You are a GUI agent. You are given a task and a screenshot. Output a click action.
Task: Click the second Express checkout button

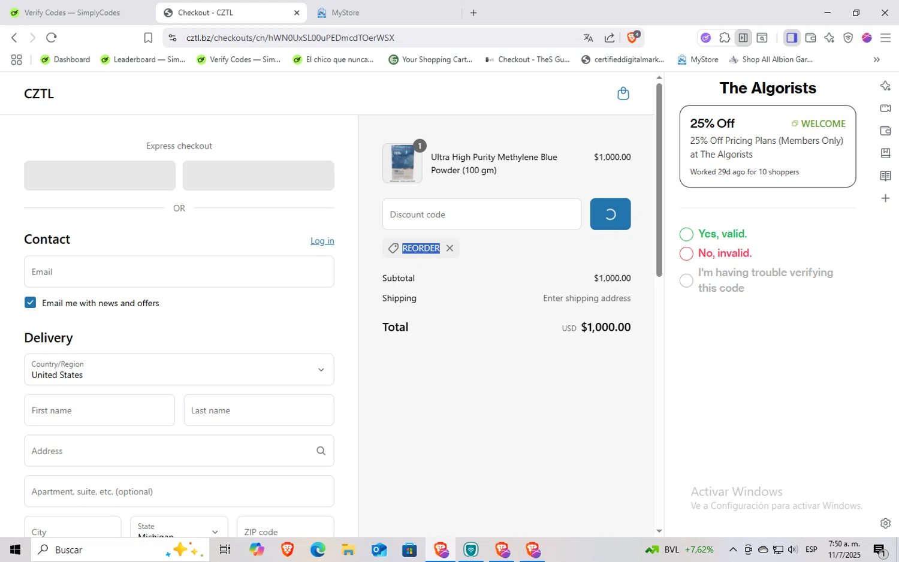(258, 176)
